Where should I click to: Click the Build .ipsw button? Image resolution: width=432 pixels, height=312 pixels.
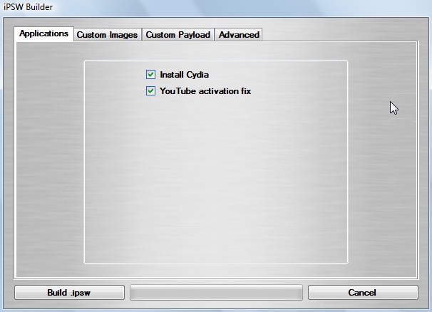pos(69,293)
